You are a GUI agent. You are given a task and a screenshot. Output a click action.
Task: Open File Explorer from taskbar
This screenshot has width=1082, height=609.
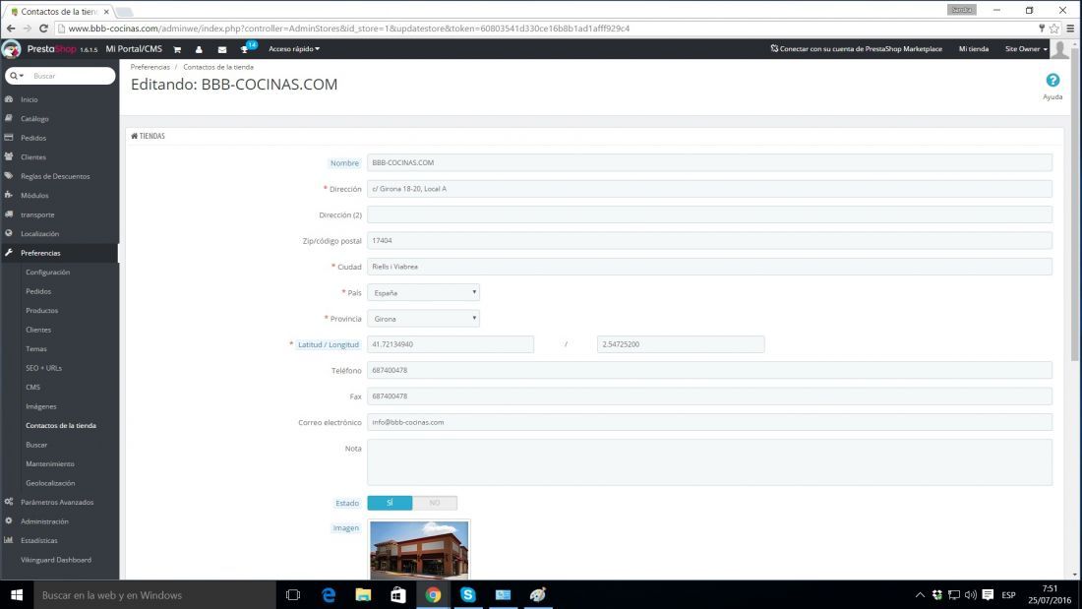click(363, 594)
